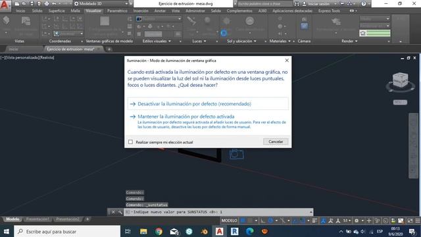
Task: Click the green render progress bar
Action: pyautogui.click(x=375, y=33)
